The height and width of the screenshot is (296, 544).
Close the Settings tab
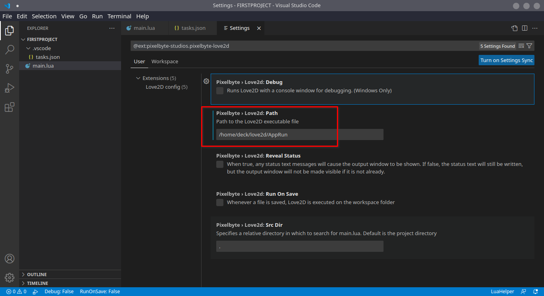pos(259,28)
